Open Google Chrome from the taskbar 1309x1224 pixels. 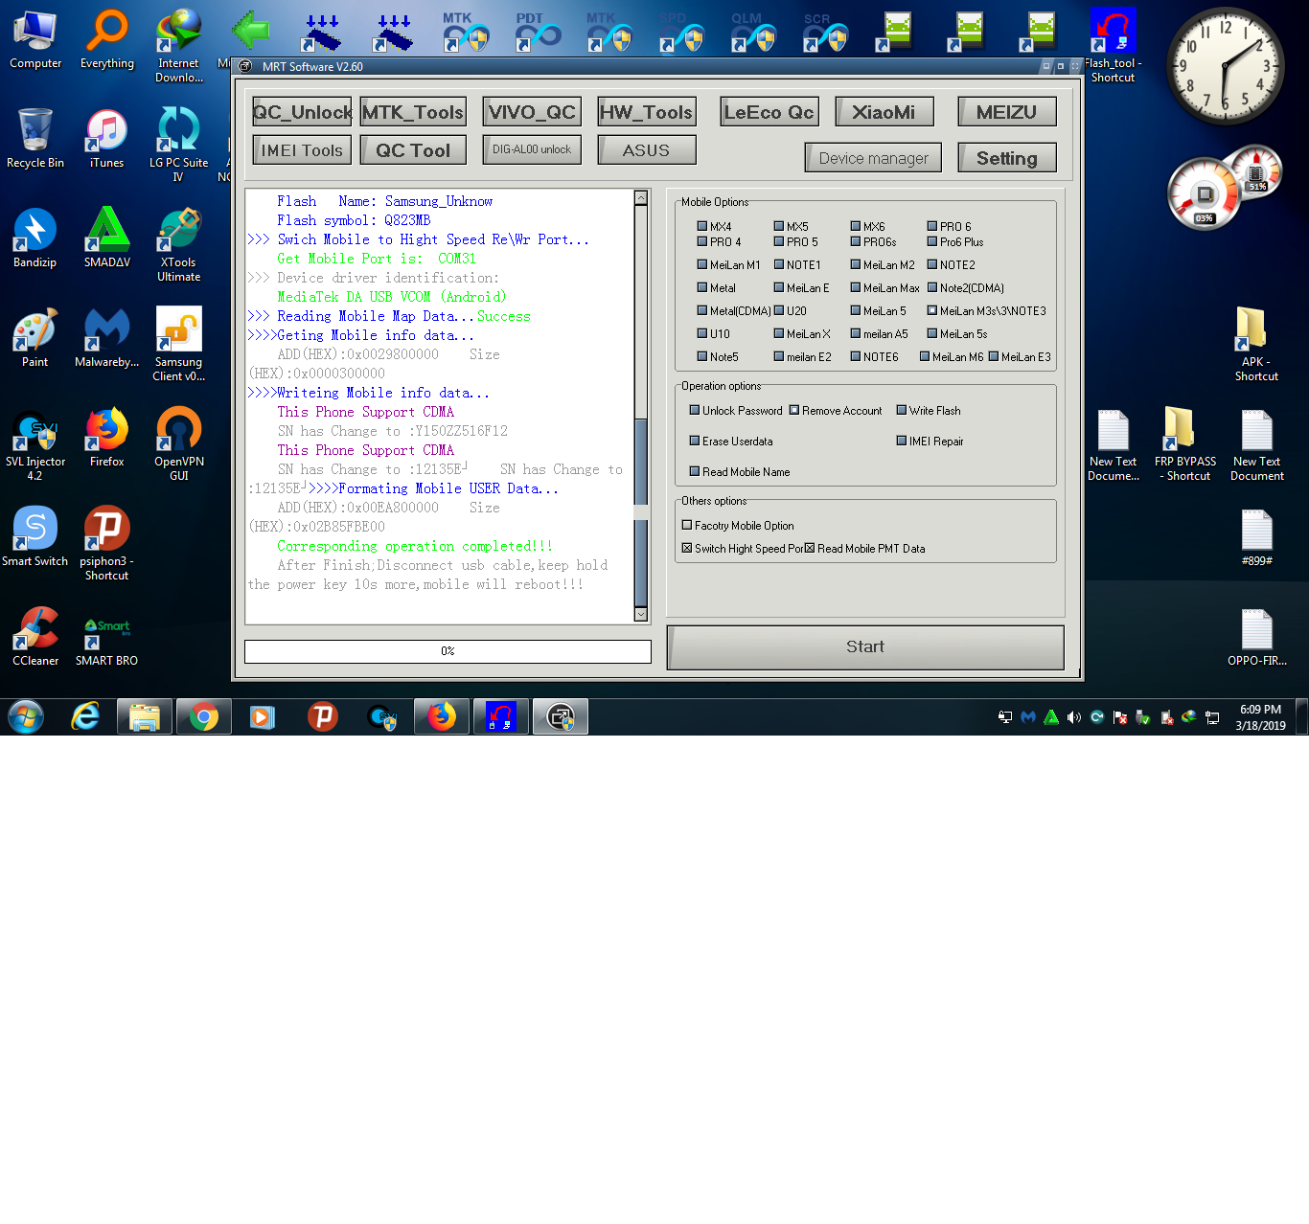pos(203,716)
